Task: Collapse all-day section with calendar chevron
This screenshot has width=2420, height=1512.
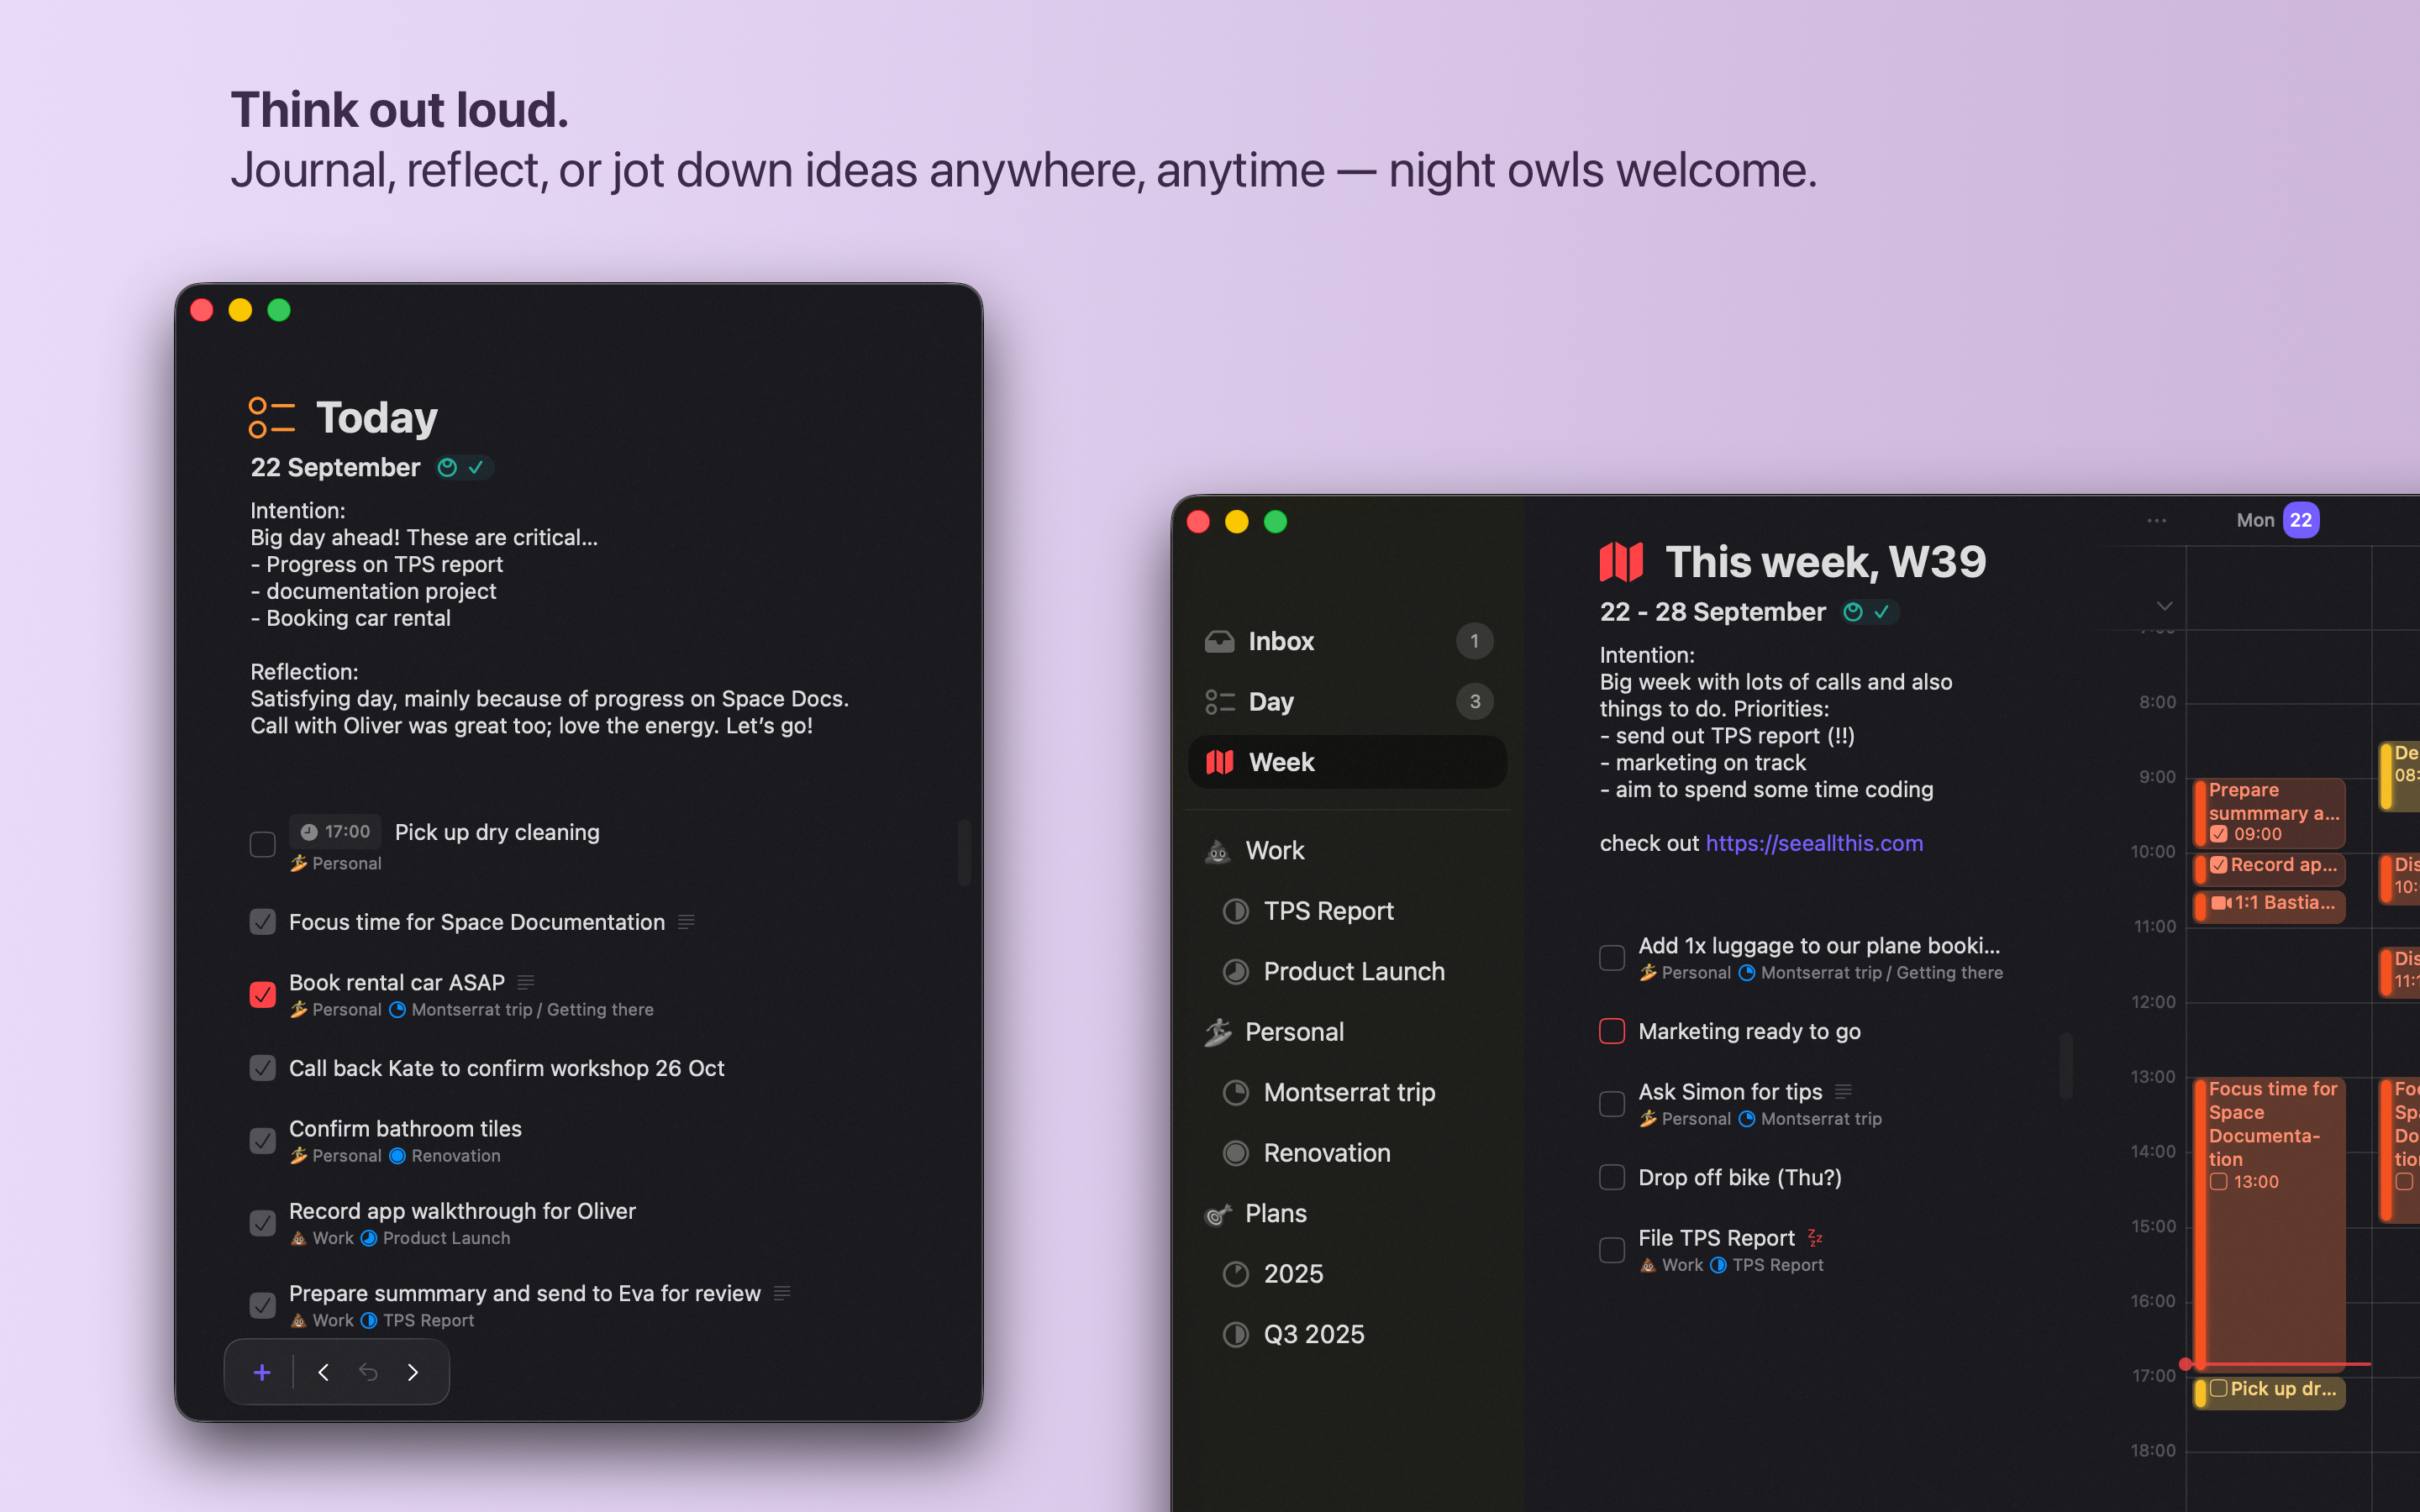Action: click(2164, 606)
